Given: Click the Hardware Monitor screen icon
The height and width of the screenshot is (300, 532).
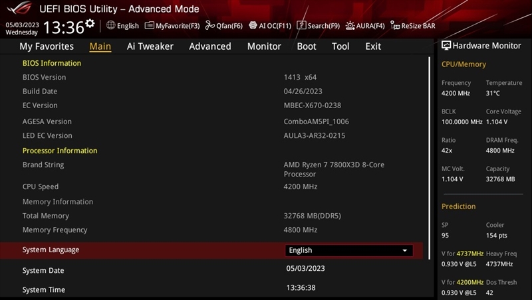Looking at the screenshot, I should 446,46.
